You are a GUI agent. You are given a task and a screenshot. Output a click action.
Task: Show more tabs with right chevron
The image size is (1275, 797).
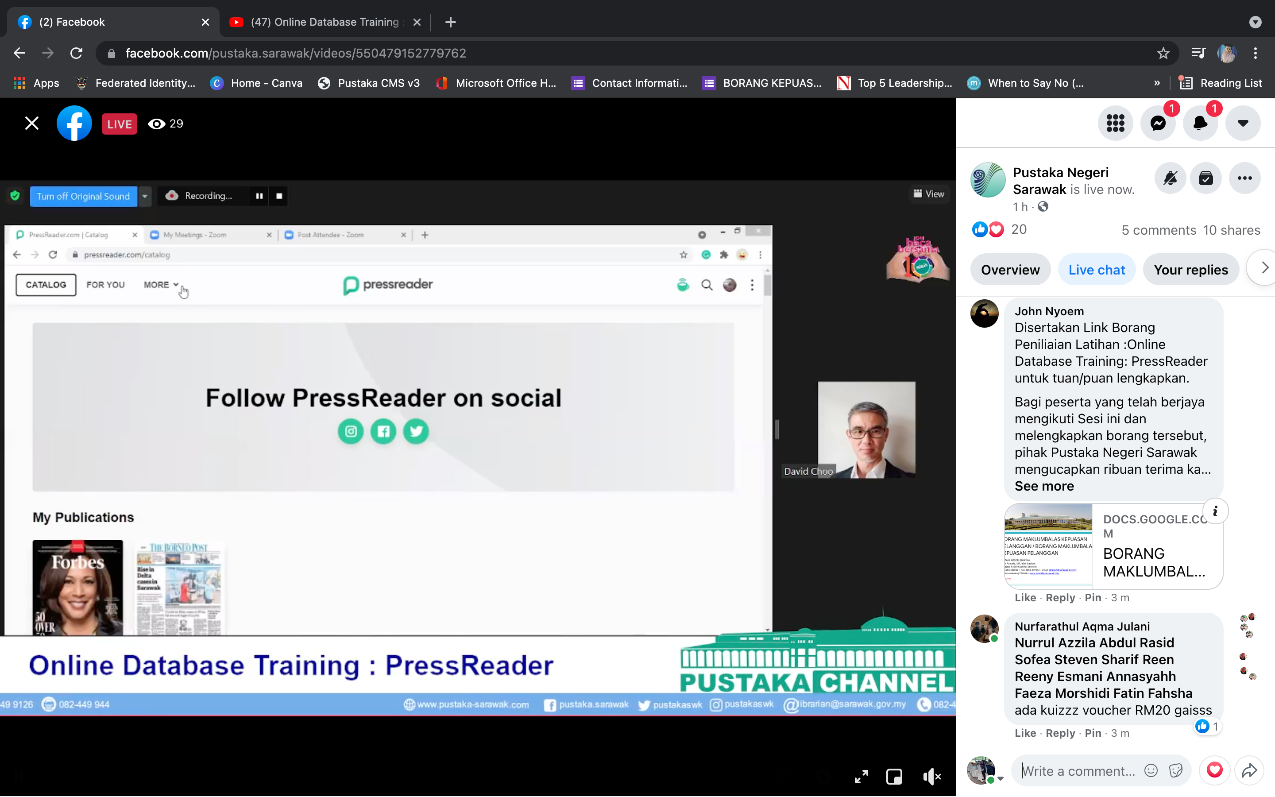[x=1264, y=268]
